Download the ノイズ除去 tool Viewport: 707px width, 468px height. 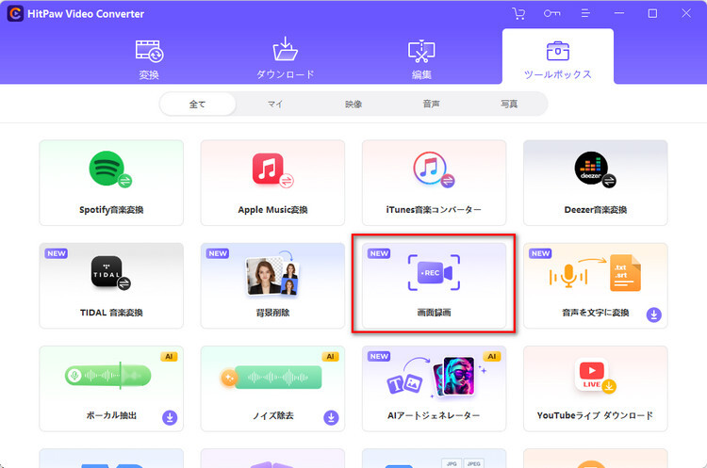tap(331, 417)
